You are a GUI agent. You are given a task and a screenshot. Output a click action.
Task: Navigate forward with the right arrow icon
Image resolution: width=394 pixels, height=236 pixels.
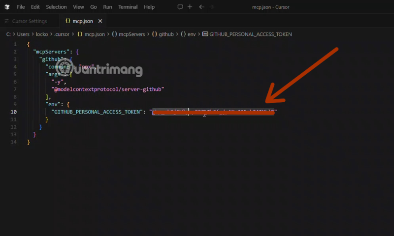pos(212,7)
